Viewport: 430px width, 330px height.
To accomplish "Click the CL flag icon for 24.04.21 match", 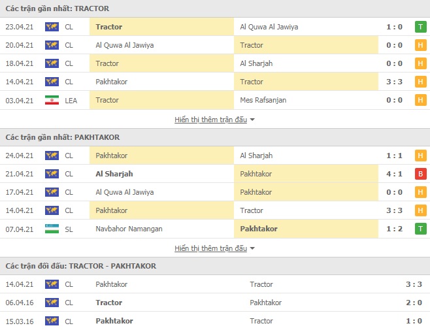I will 52,156.
